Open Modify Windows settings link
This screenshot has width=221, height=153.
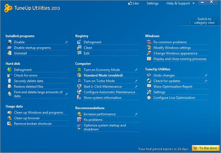pyautogui.click(x=172, y=48)
